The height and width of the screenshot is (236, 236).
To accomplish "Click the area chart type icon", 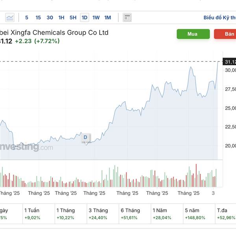I will [10, 17].
